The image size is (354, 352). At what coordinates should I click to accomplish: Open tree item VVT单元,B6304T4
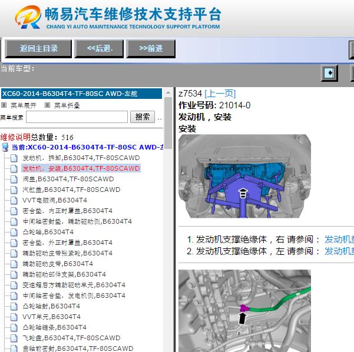pyautogui.click(x=51, y=317)
